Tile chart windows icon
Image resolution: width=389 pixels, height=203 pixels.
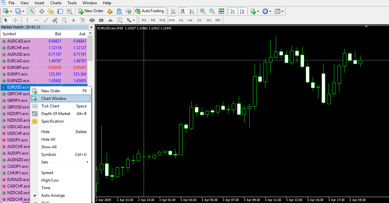(x=221, y=11)
